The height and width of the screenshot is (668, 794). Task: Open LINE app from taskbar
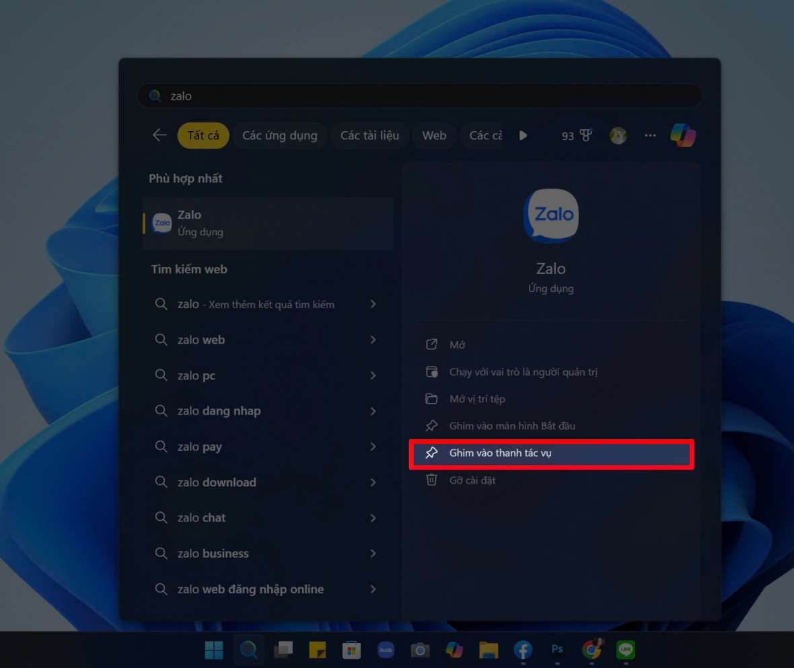coord(626,650)
